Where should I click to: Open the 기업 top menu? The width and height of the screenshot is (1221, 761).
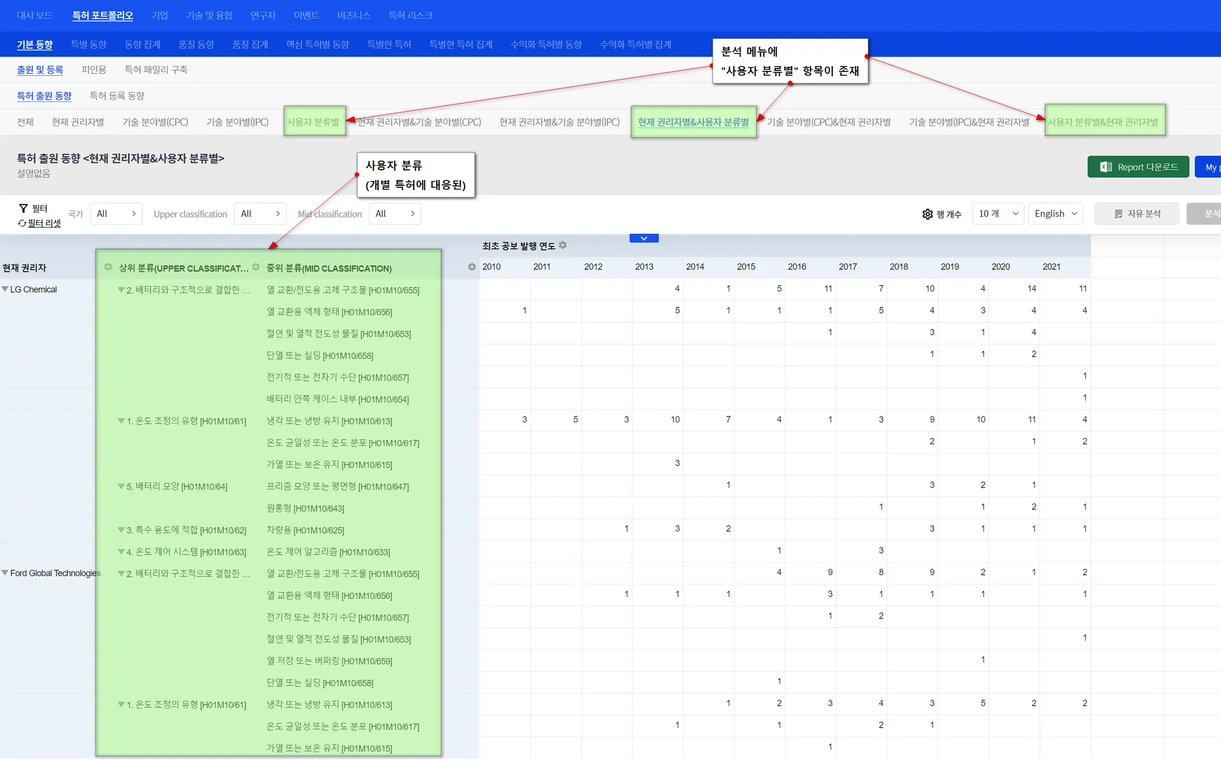click(159, 15)
